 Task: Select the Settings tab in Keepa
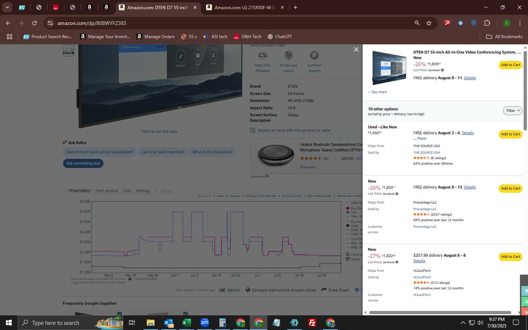143,191
